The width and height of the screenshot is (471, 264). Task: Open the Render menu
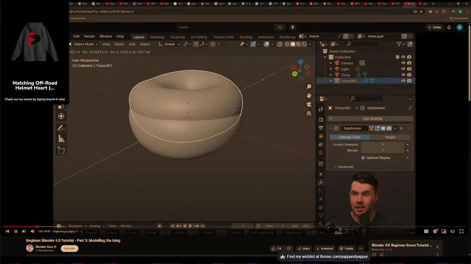point(89,36)
